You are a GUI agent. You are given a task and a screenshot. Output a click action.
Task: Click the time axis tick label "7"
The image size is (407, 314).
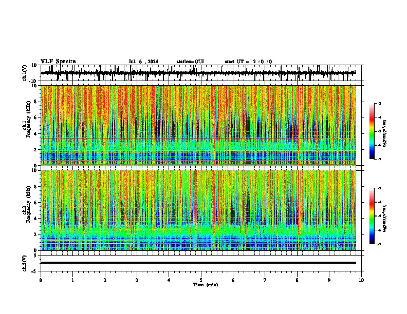coord(265,280)
